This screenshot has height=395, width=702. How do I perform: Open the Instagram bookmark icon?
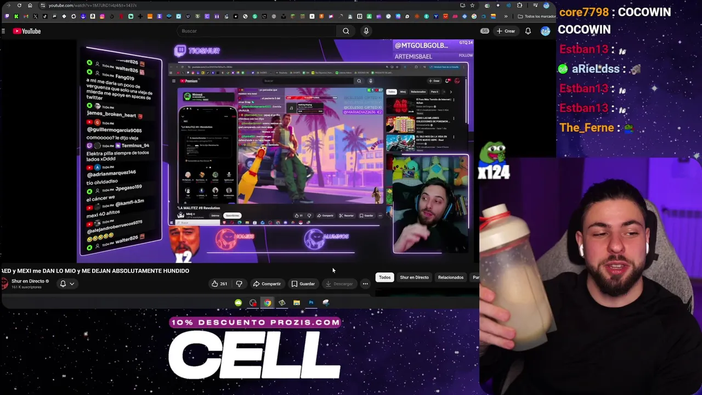(102, 16)
